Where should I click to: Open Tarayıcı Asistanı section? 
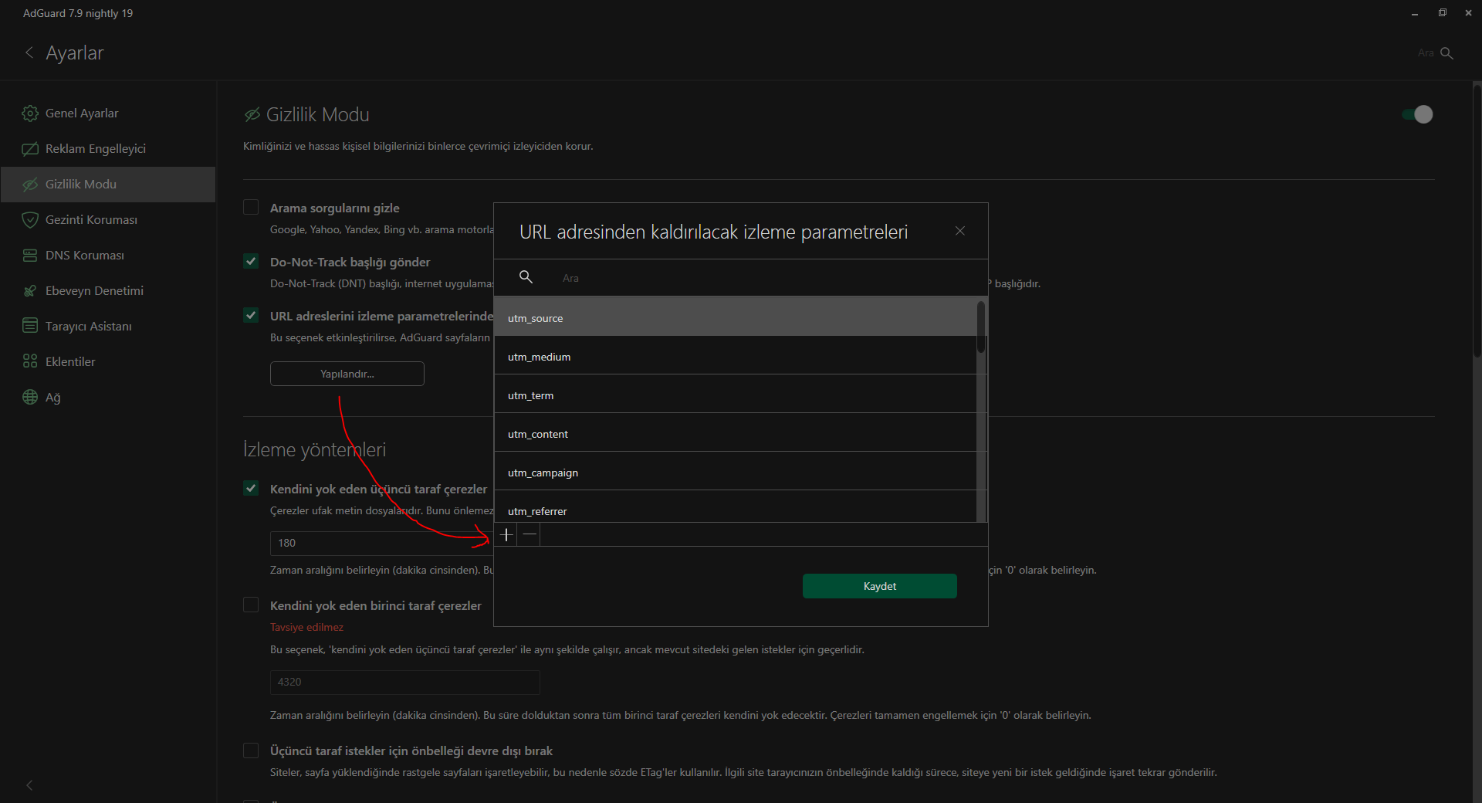[108, 327]
